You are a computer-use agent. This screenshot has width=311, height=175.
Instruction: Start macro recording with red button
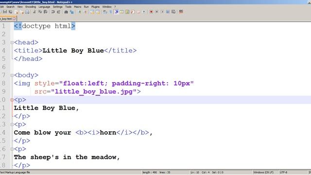(x=151, y=12)
